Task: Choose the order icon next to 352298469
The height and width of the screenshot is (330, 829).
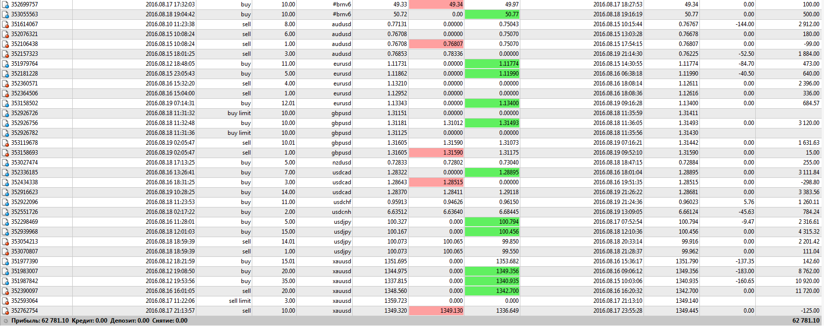Action: coord(5,222)
